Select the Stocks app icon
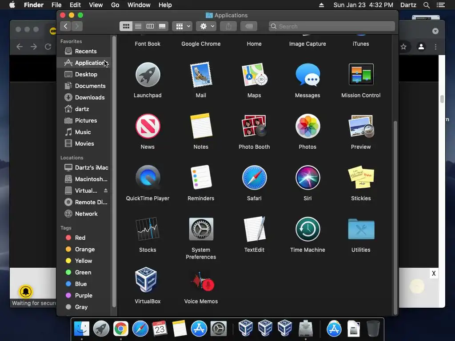 pyautogui.click(x=148, y=229)
